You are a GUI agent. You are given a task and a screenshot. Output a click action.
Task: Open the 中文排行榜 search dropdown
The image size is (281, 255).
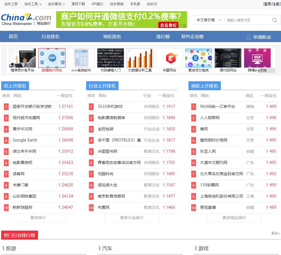pyautogui.click(x=209, y=20)
